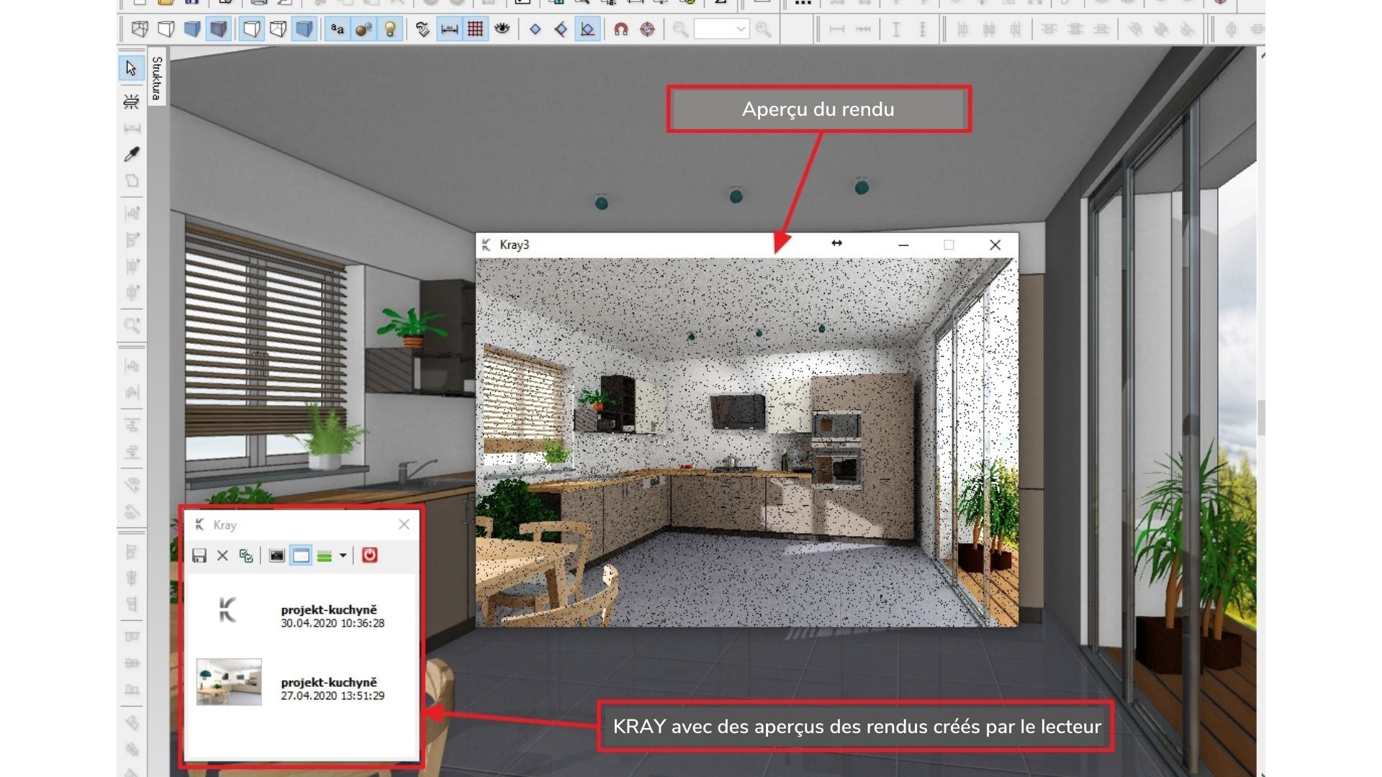Click the save render icon in Kray panel

[199, 555]
